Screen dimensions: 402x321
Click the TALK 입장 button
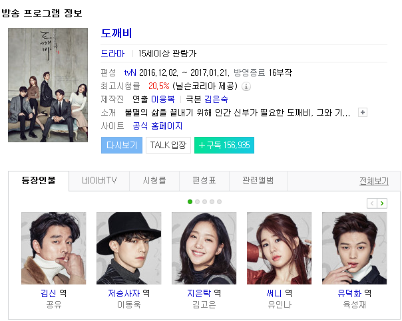tap(168, 145)
